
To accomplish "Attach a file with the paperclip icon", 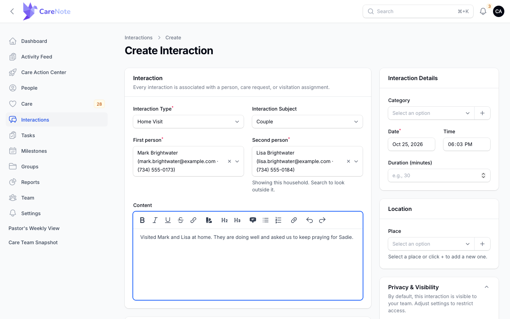I will click(294, 220).
